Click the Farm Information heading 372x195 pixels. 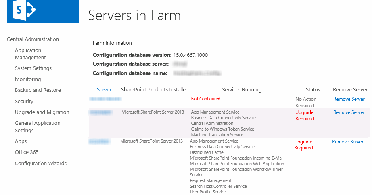(x=112, y=43)
